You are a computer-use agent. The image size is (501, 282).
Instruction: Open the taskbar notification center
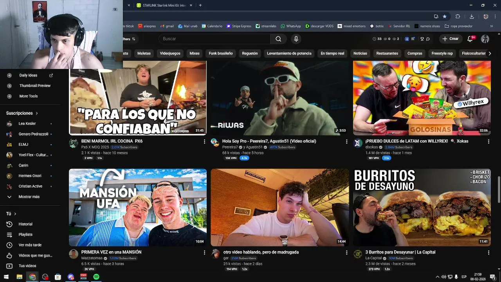coord(493,277)
